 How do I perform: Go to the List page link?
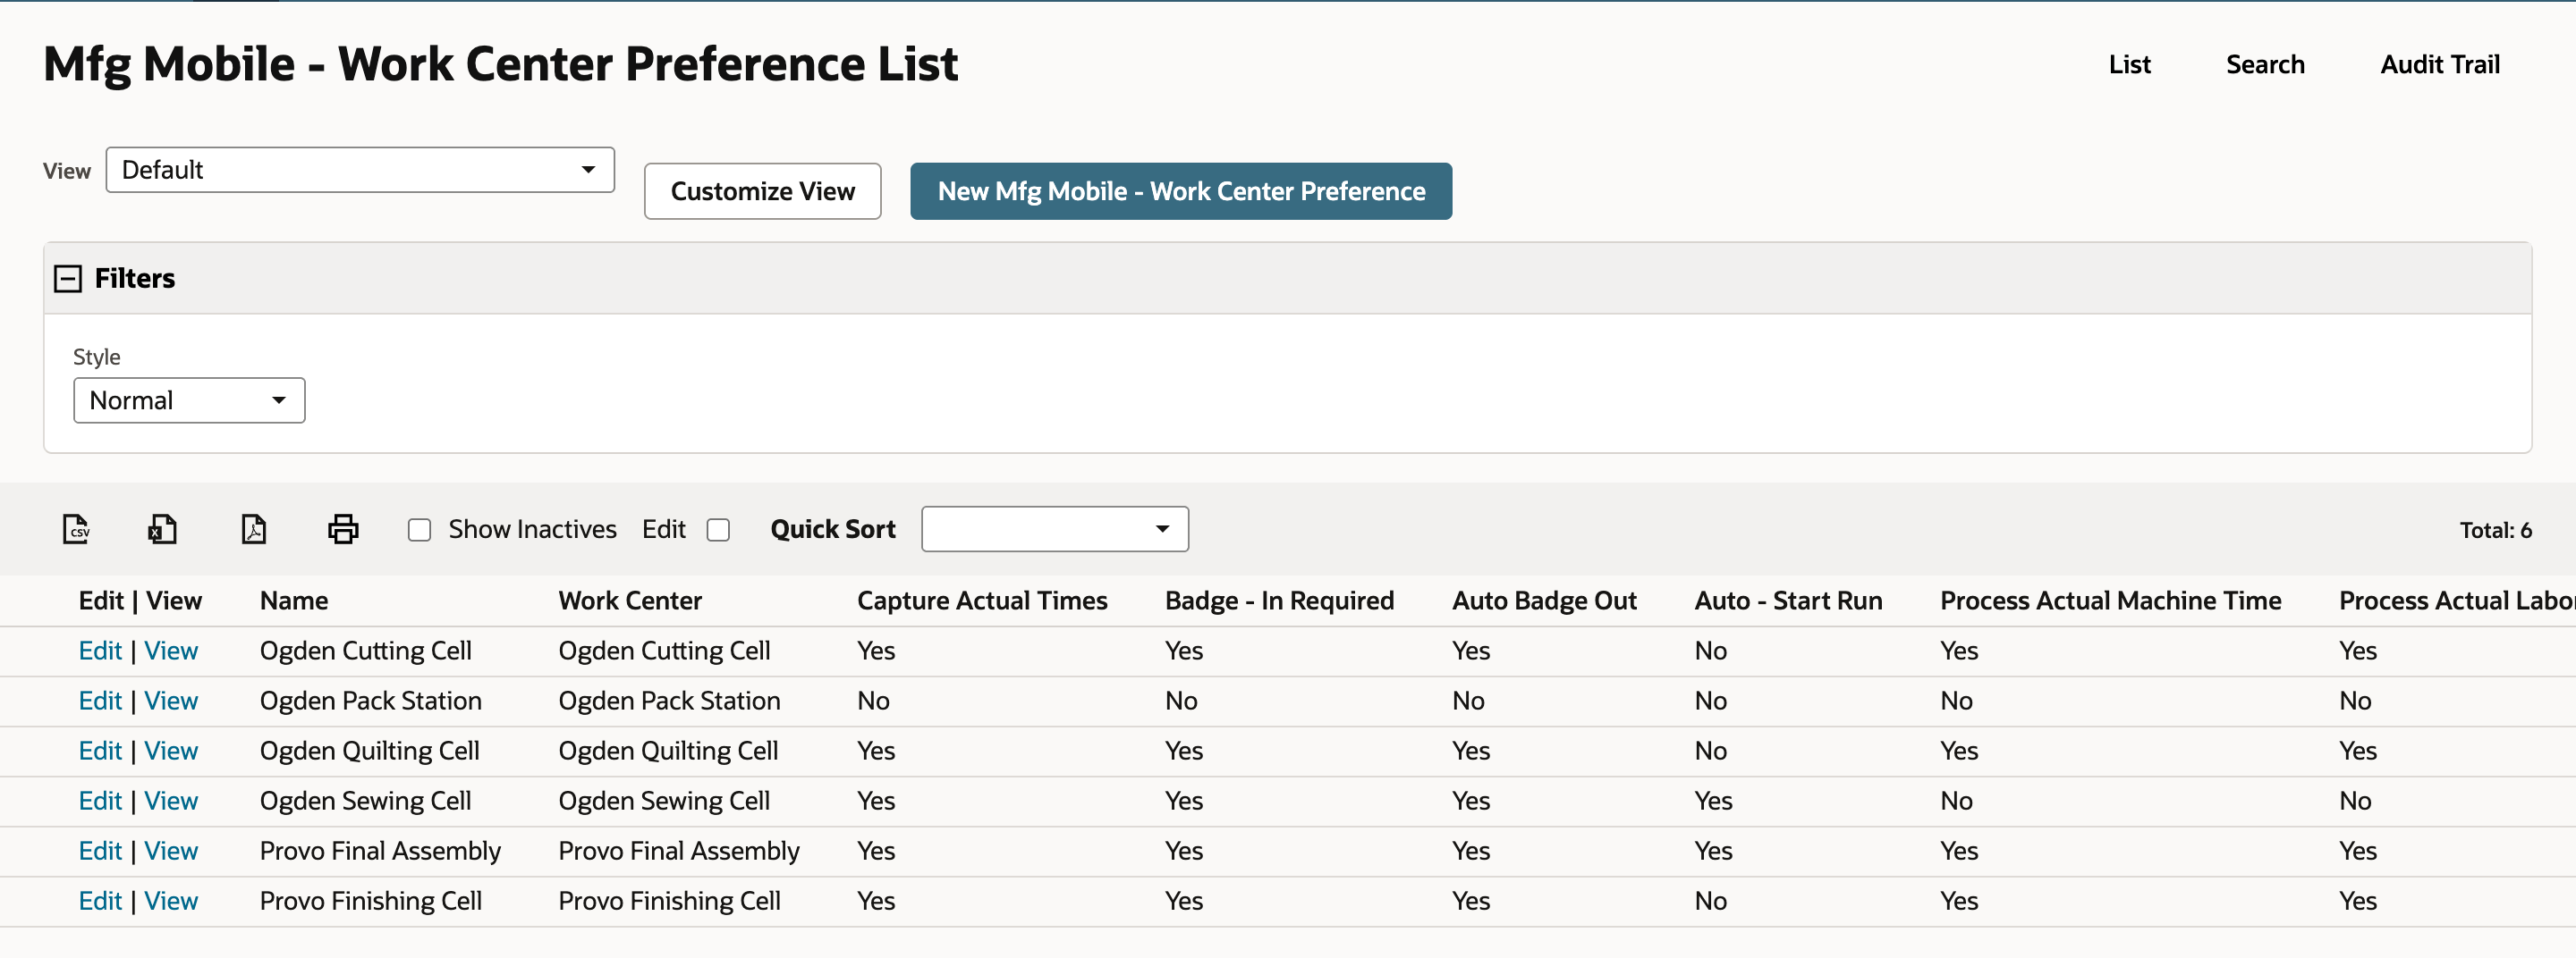pos(2129,65)
